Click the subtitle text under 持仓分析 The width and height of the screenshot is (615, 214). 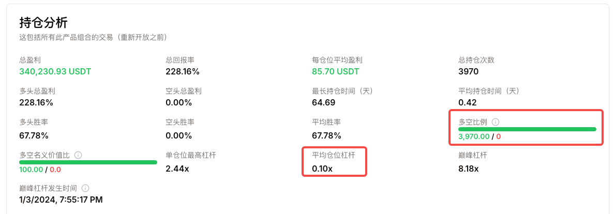93,38
